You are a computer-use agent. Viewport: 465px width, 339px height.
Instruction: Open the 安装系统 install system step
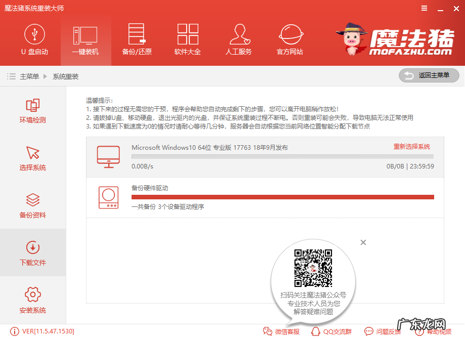click(x=32, y=300)
